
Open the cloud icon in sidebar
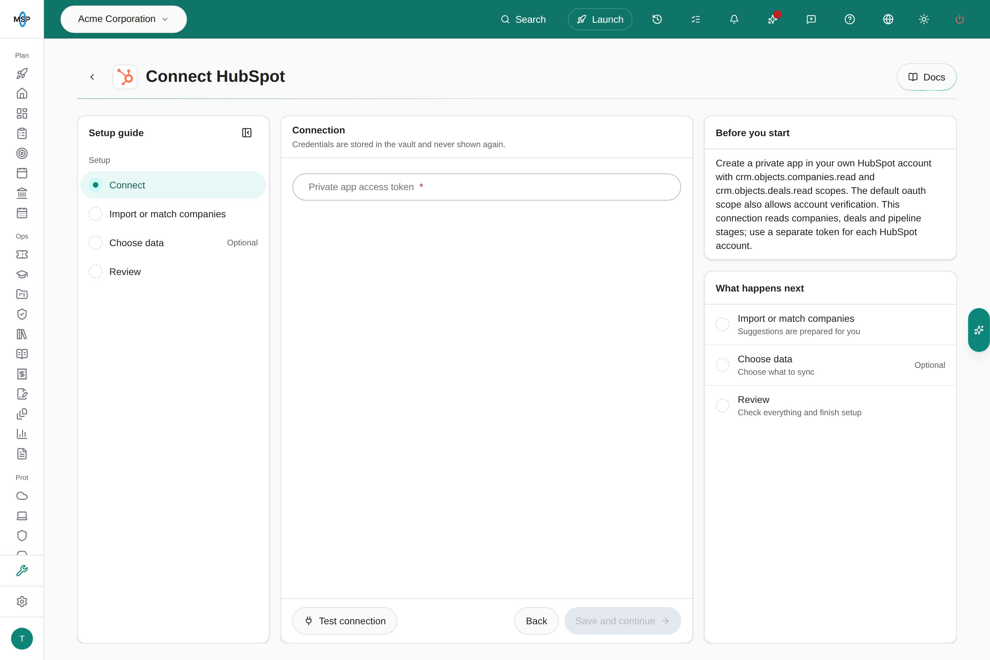click(22, 496)
